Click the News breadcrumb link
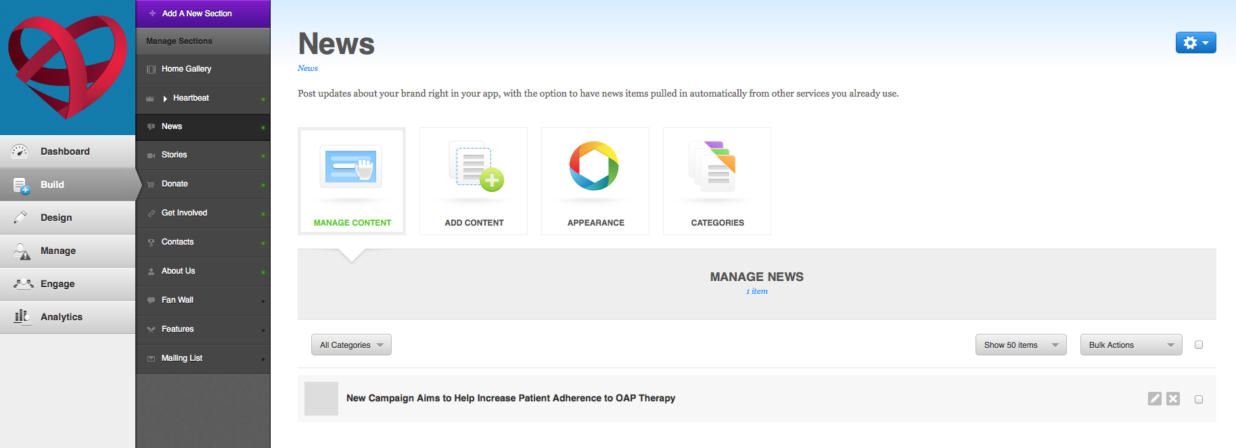This screenshot has height=448, width=1236. point(308,68)
